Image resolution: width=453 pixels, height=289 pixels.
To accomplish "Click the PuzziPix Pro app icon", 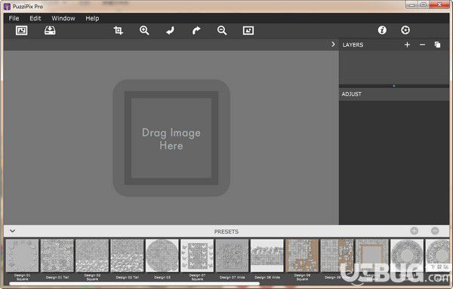I will 8,6.
